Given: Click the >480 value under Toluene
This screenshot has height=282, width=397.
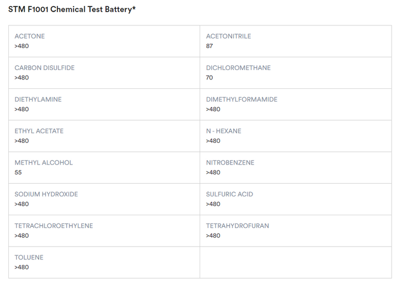Looking at the screenshot, I should pyautogui.click(x=22, y=268).
